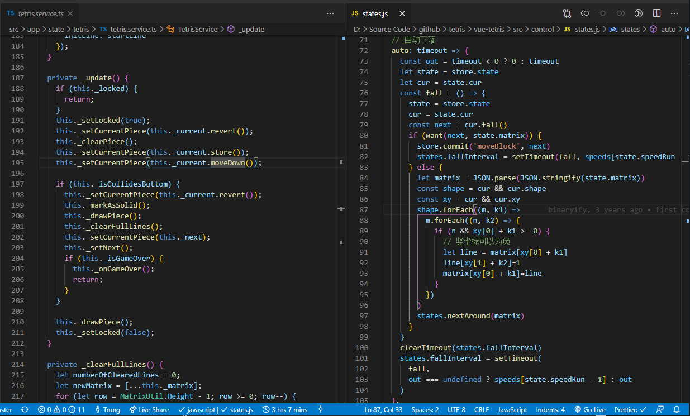Start a Live Share session
The width and height of the screenshot is (690, 416).
(x=149, y=409)
